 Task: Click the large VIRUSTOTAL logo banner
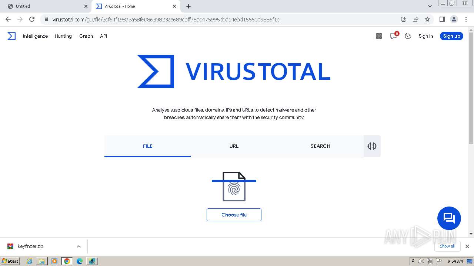234,71
